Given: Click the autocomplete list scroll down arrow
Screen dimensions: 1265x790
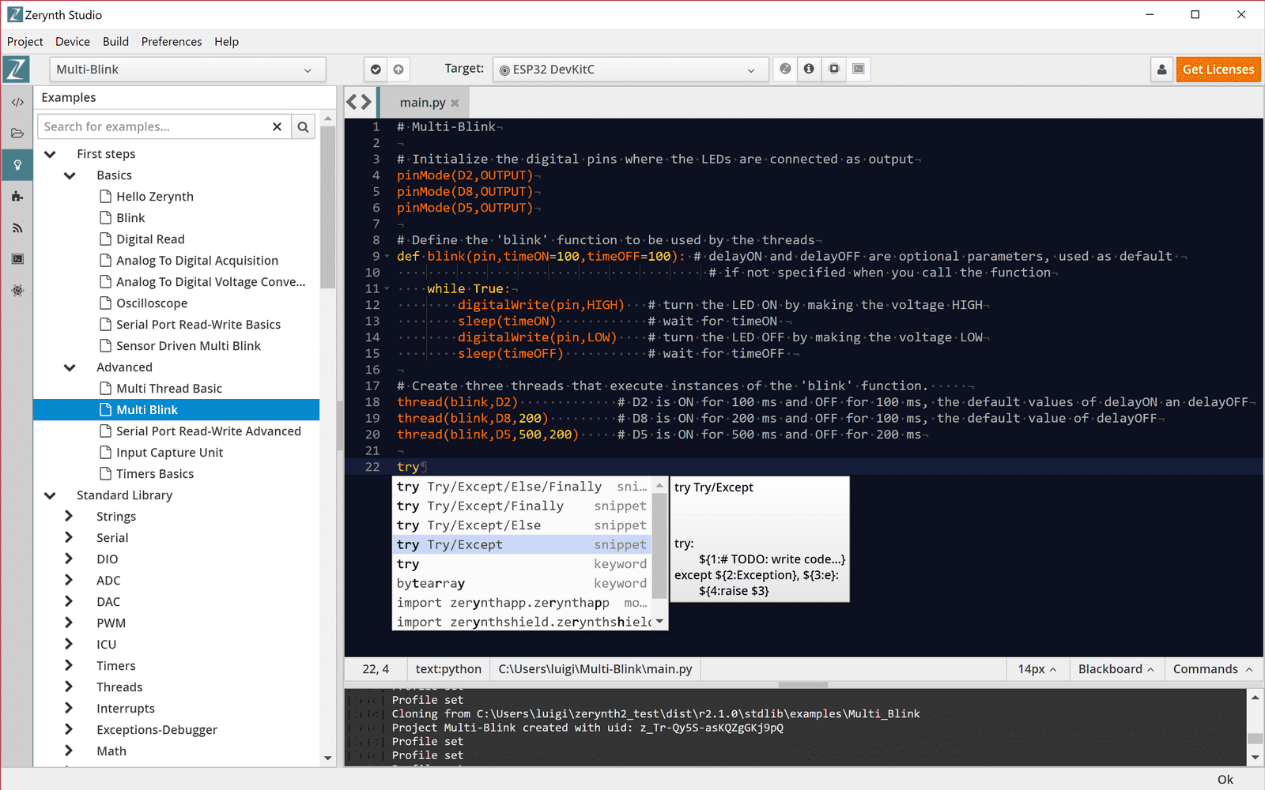Looking at the screenshot, I should (x=659, y=622).
